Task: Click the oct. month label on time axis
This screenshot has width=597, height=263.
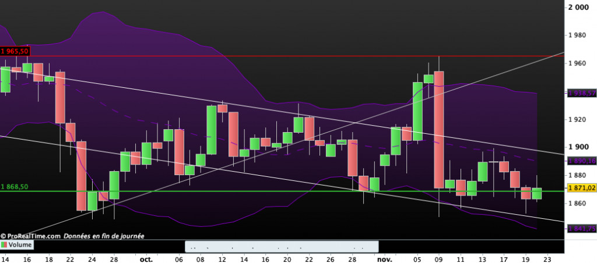Action: [x=146, y=260]
